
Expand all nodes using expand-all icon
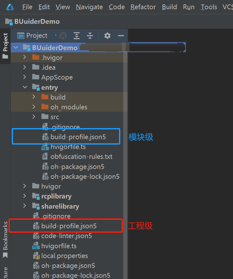click(x=77, y=36)
